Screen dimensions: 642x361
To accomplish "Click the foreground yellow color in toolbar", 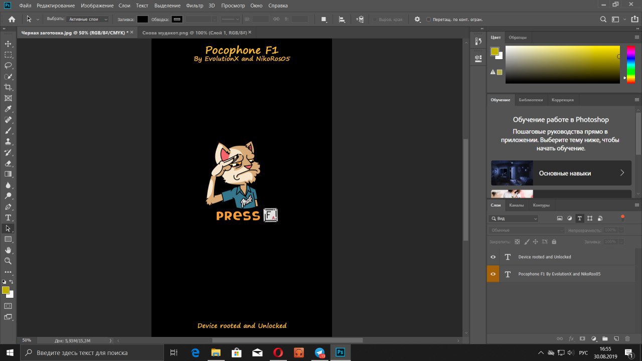I will click(6, 290).
